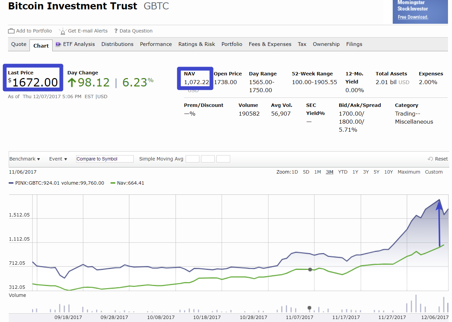Open the ETF Analysis tab

tap(79, 44)
